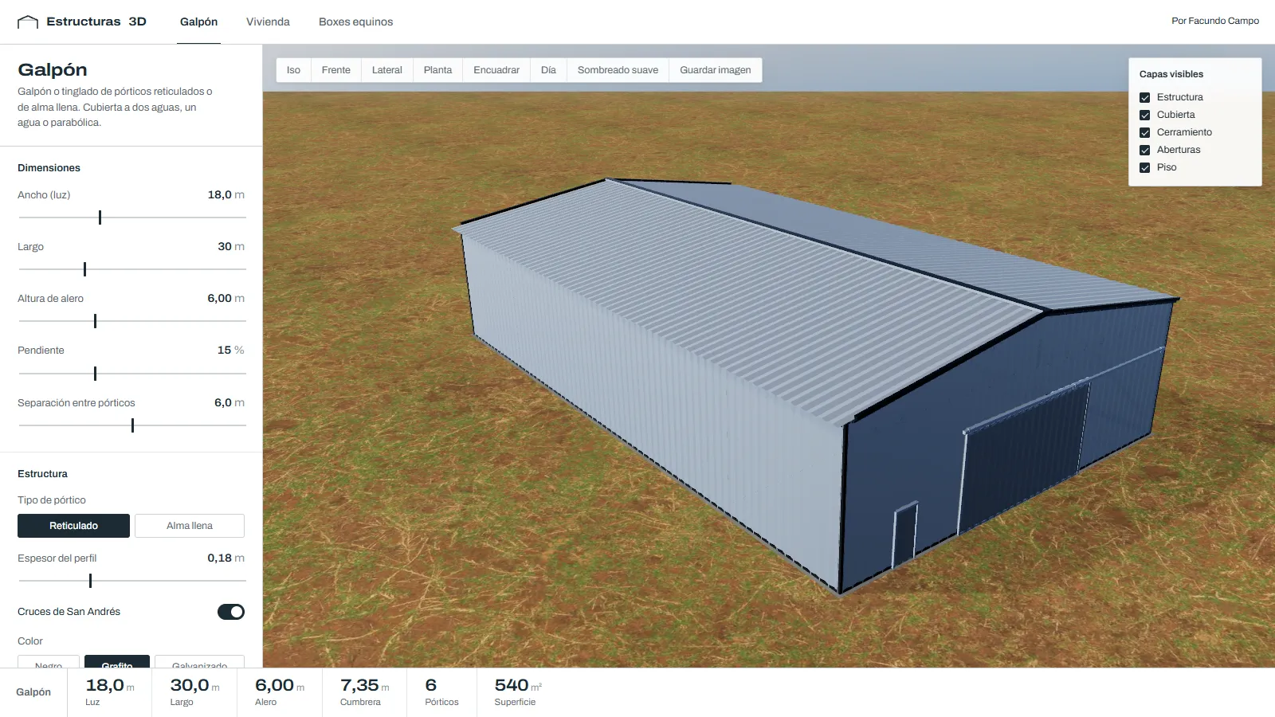
Task: Click the 6 Pórticos stat
Action: tap(441, 692)
